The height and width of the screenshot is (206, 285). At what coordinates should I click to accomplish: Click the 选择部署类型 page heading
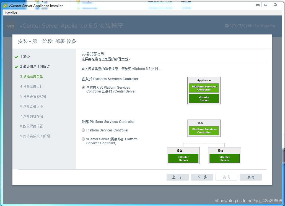coord(93,54)
